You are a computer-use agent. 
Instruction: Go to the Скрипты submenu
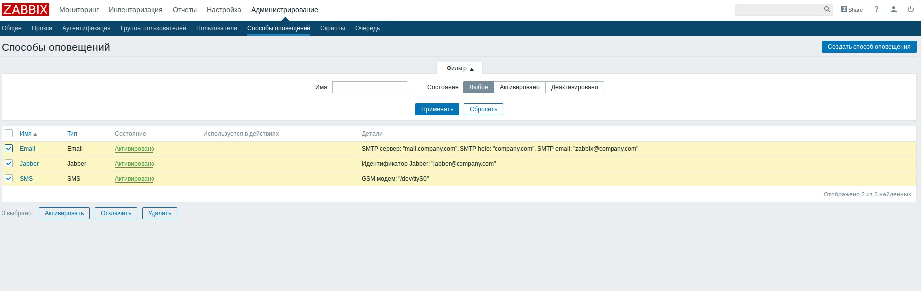333,28
